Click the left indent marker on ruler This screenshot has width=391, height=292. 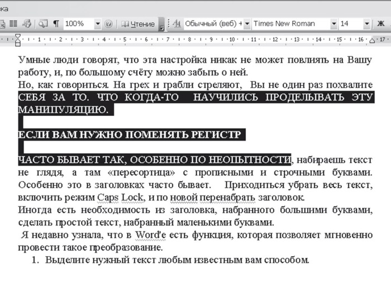[18, 40]
